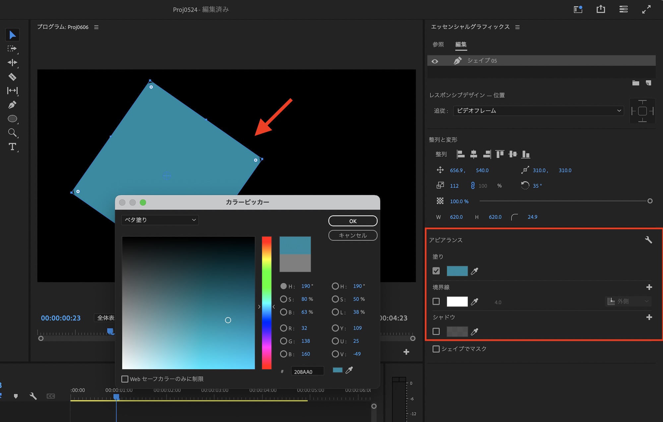The height and width of the screenshot is (422, 663).
Task: Select the Pen tool in toolbar
Action: click(12, 105)
